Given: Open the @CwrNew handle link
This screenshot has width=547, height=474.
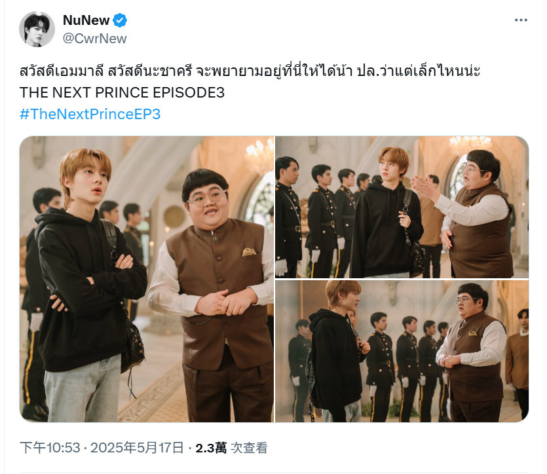Looking at the screenshot, I should pyautogui.click(x=94, y=39).
